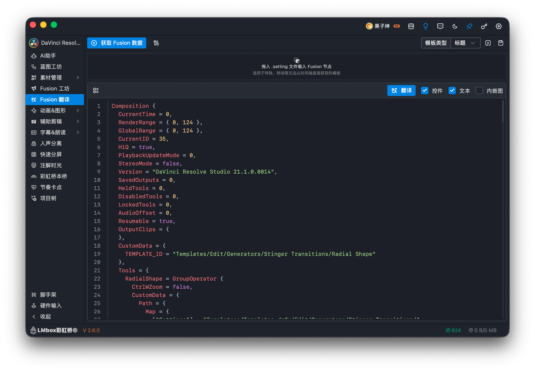Click the save disk icon at top right
Viewport: 535px width, 371px height.
click(x=501, y=43)
